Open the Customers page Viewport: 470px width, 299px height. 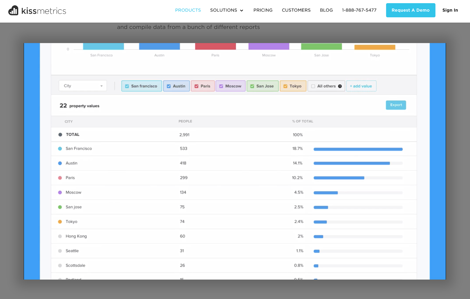(x=296, y=10)
